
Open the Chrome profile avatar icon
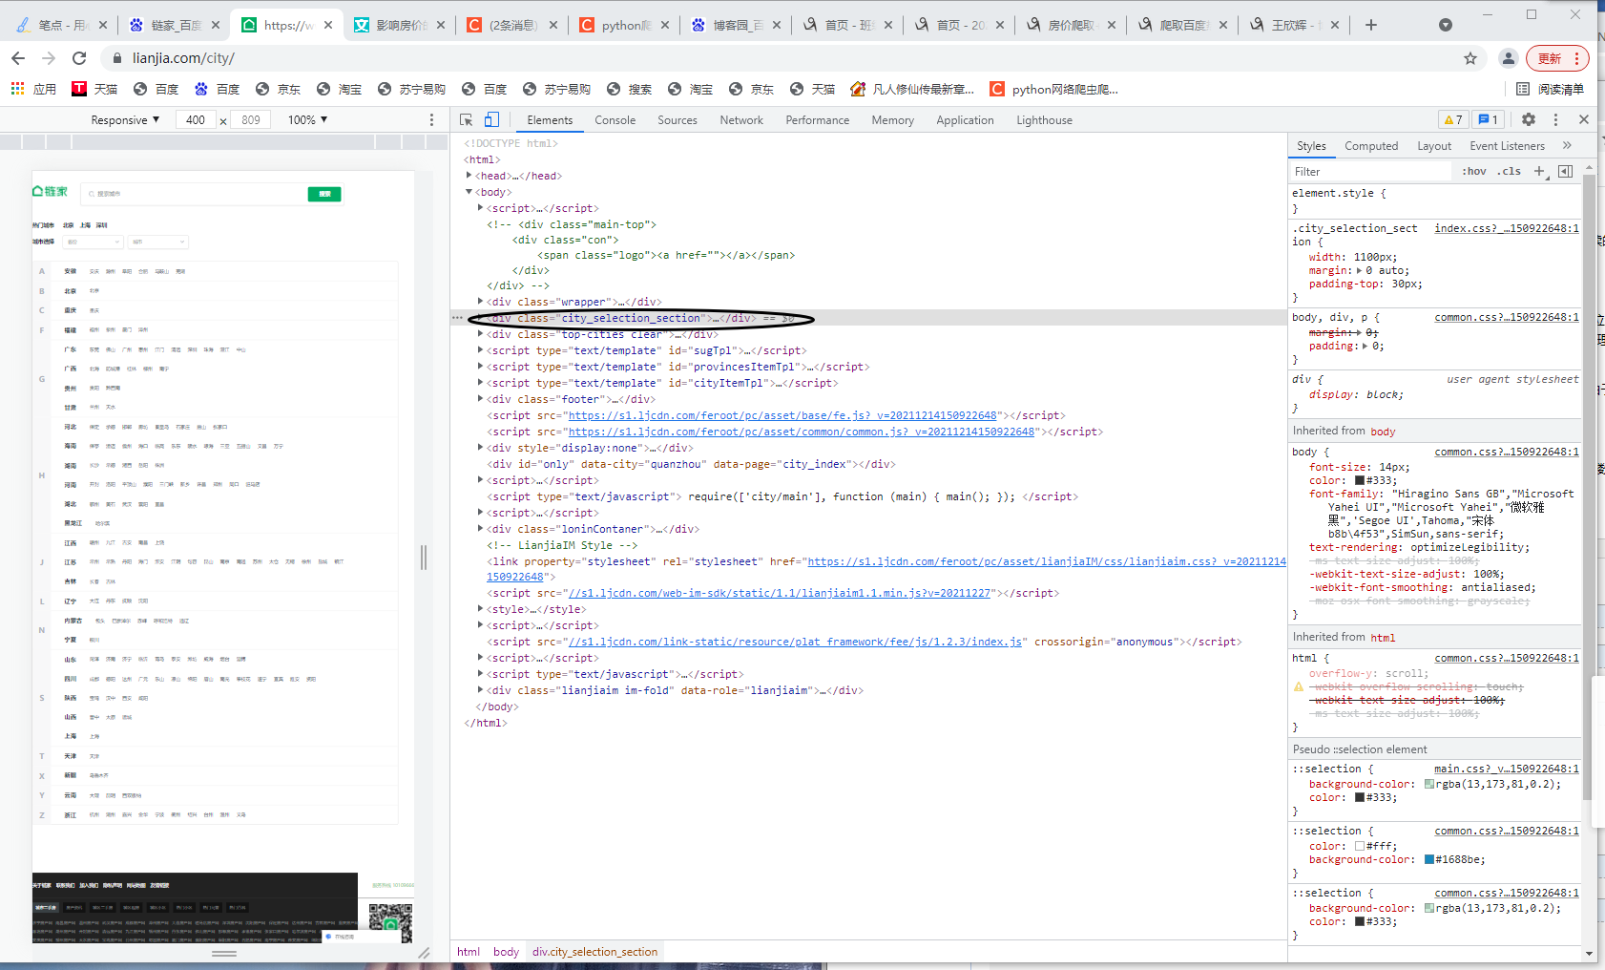(x=1508, y=58)
